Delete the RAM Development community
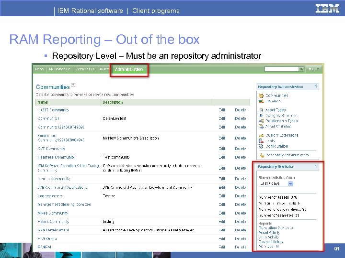The width and height of the screenshot is (345, 258). (x=240, y=230)
